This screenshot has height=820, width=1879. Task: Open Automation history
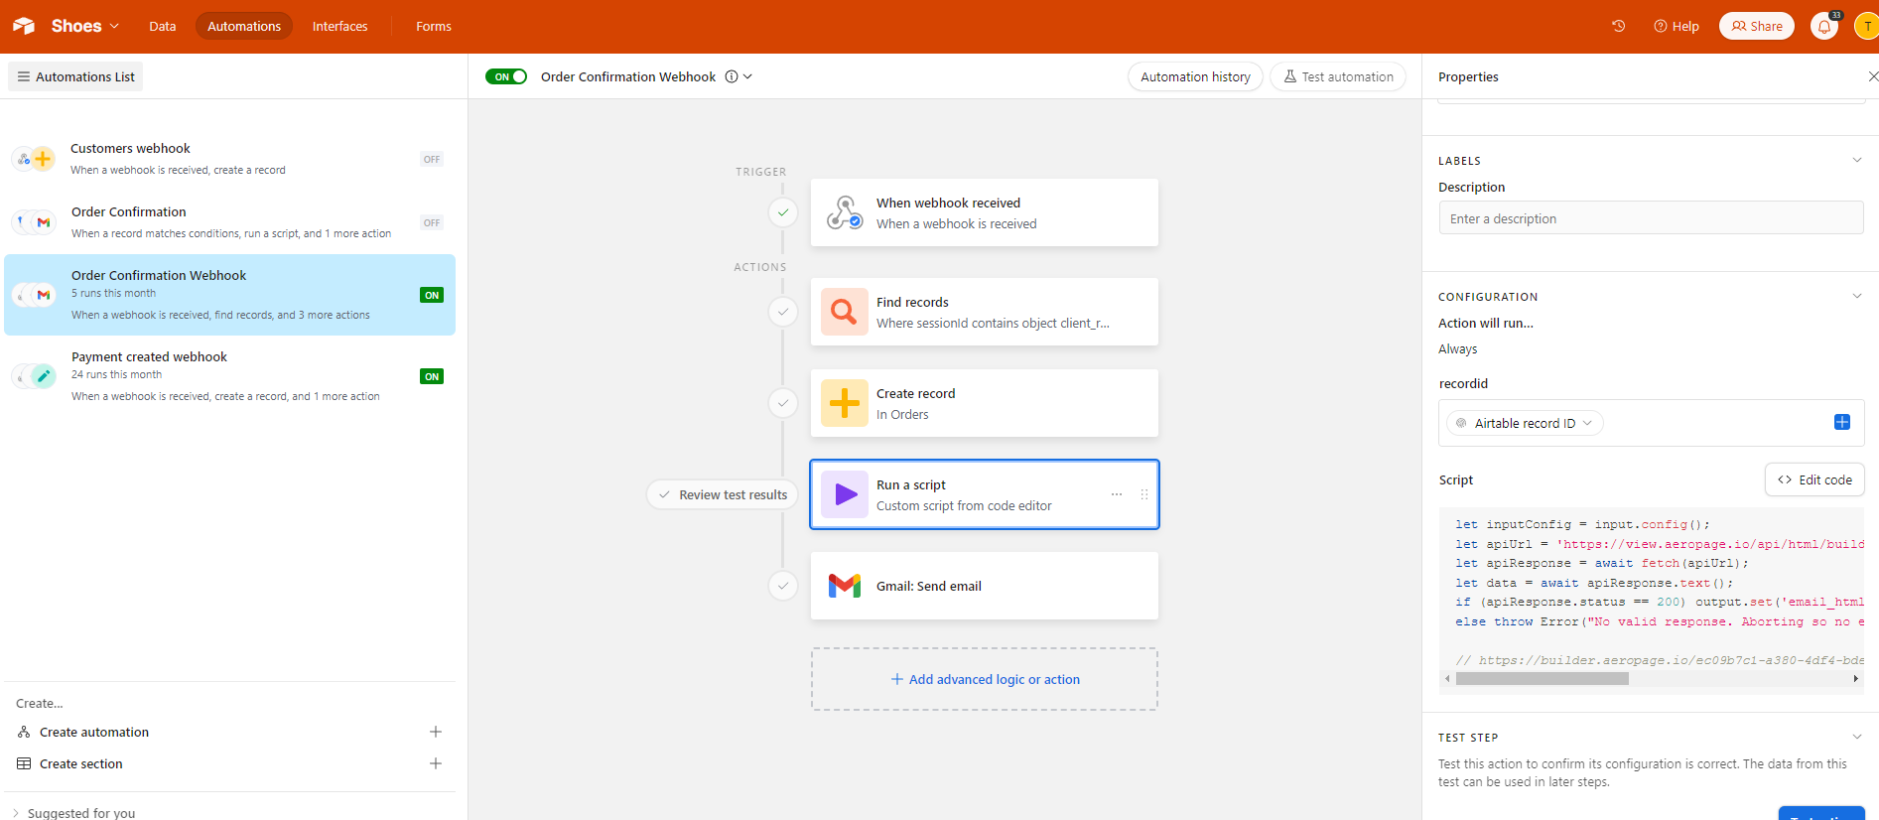pos(1195,76)
